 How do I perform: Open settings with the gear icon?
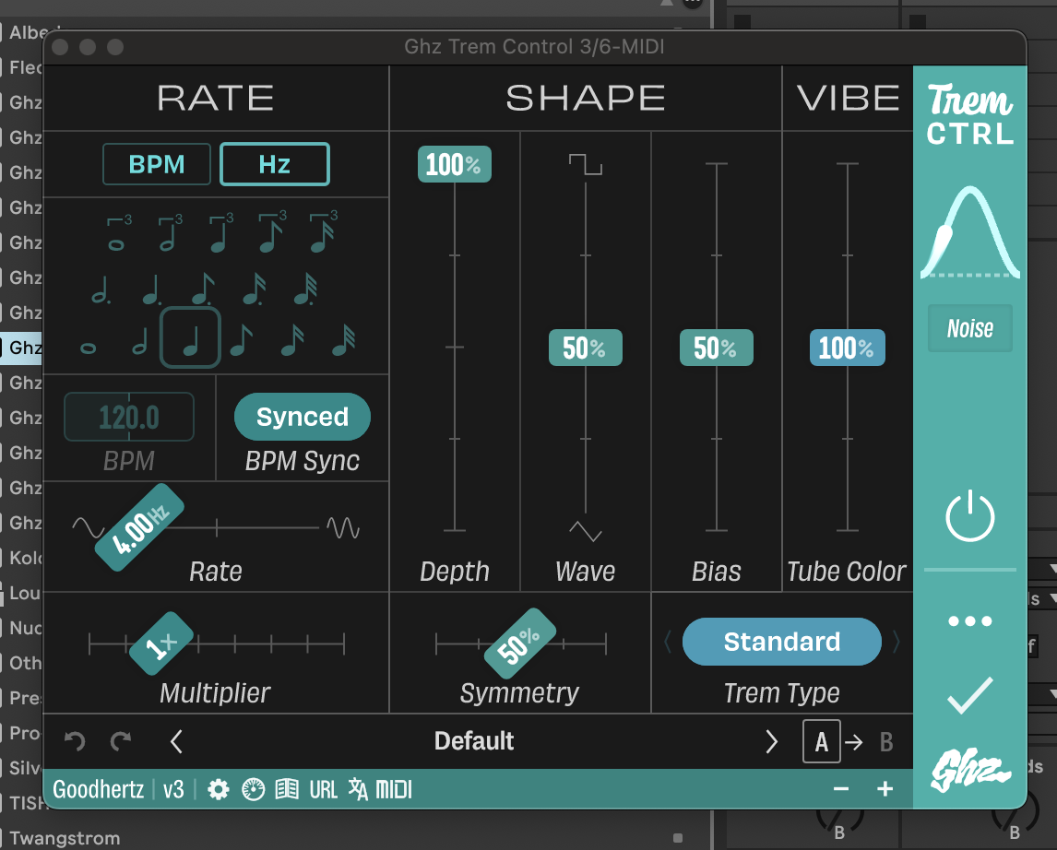point(218,789)
